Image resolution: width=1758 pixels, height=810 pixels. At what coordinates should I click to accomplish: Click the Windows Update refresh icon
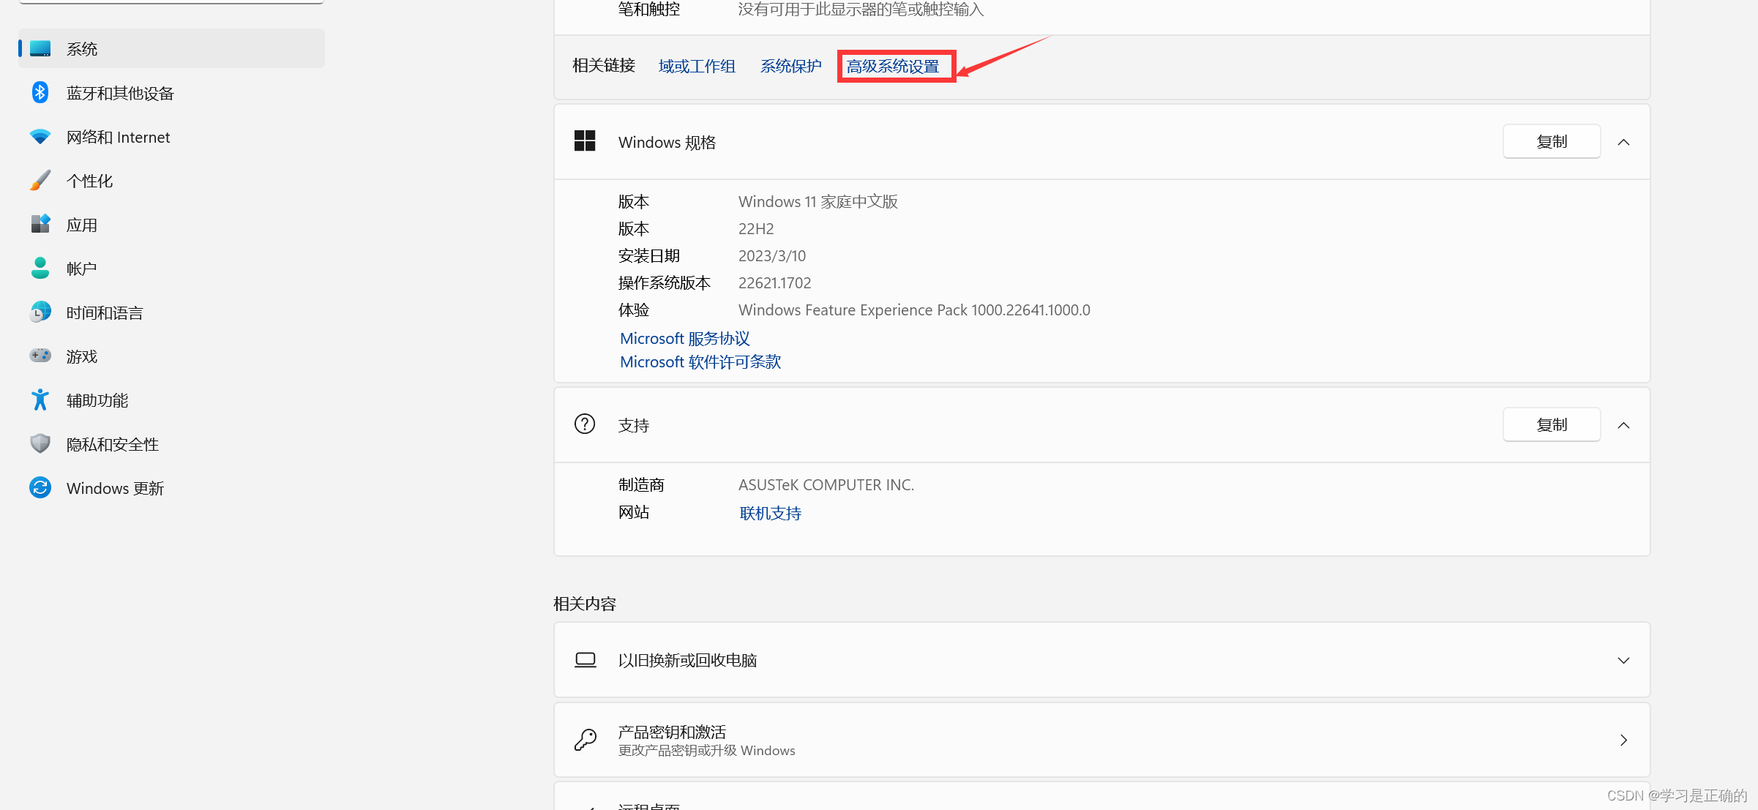pyautogui.click(x=40, y=487)
